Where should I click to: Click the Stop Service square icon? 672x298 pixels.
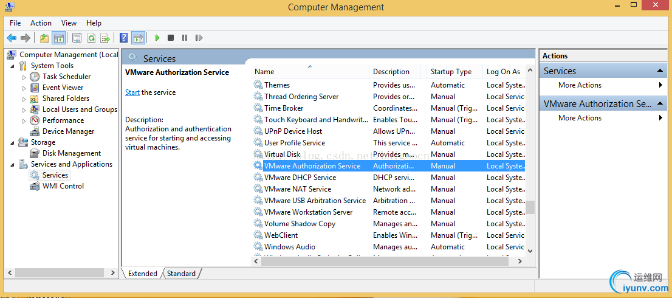coord(171,38)
